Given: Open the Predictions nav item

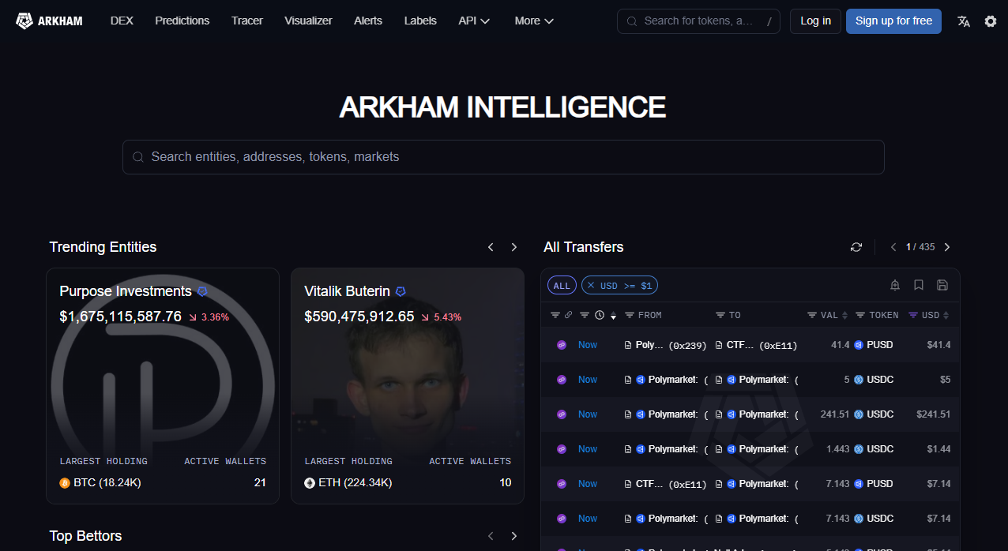Looking at the screenshot, I should (182, 21).
